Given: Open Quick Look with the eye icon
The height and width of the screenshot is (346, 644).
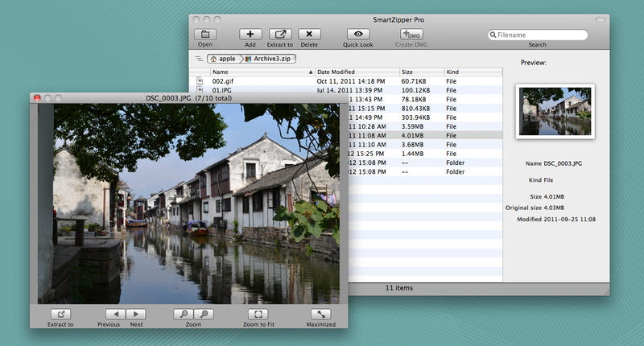Looking at the screenshot, I should tap(358, 35).
